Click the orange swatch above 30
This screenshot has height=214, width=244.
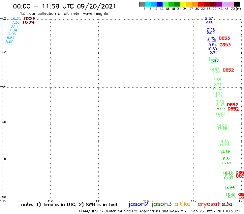coord(195,4)
